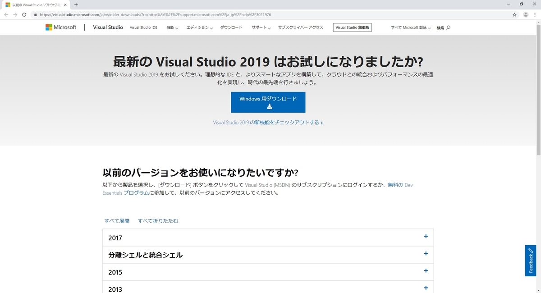
Task: Select the 2015 row title
Action: coord(115,272)
